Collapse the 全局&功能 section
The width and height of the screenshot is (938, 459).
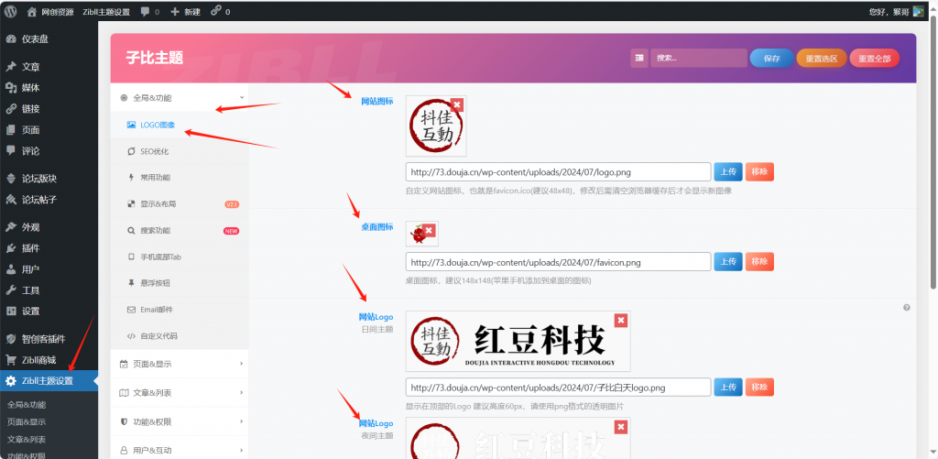180,97
